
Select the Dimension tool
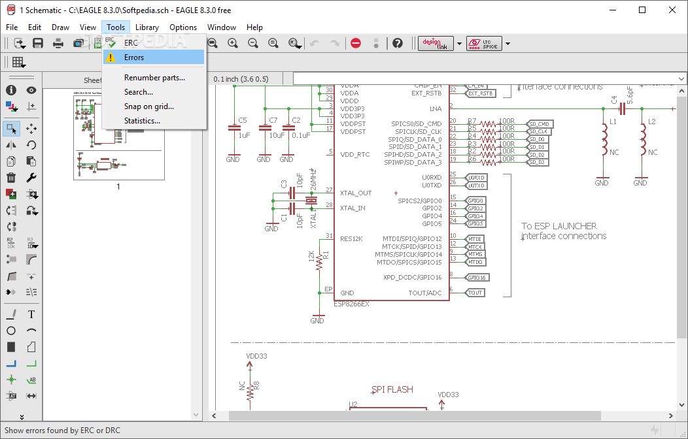pos(31,396)
